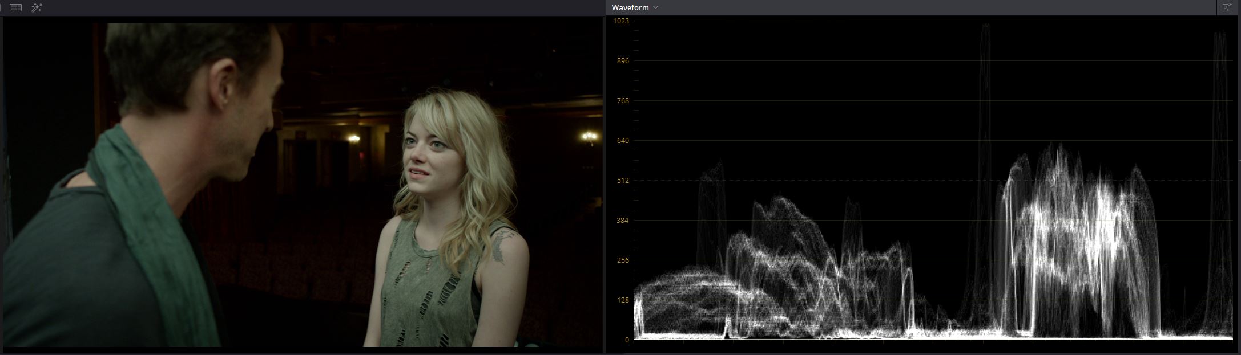Click the wall lamp at the viewer's right edge
Image resolution: width=1241 pixels, height=355 pixels.
[589, 136]
